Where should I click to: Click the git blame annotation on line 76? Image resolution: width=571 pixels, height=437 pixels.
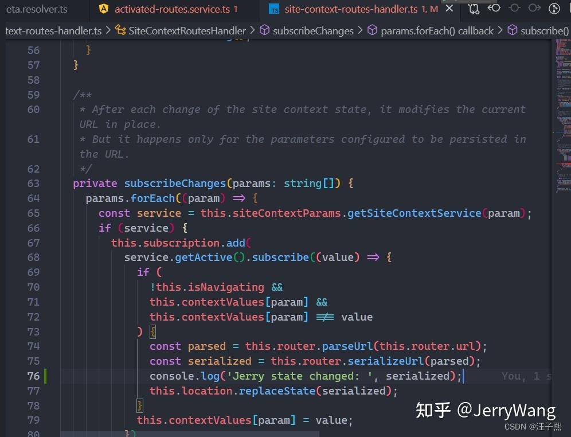coord(526,376)
